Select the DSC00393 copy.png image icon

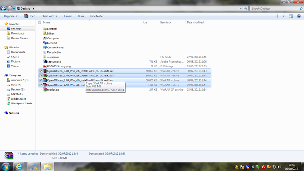[45, 66]
